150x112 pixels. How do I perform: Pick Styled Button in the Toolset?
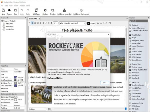click(135, 35)
